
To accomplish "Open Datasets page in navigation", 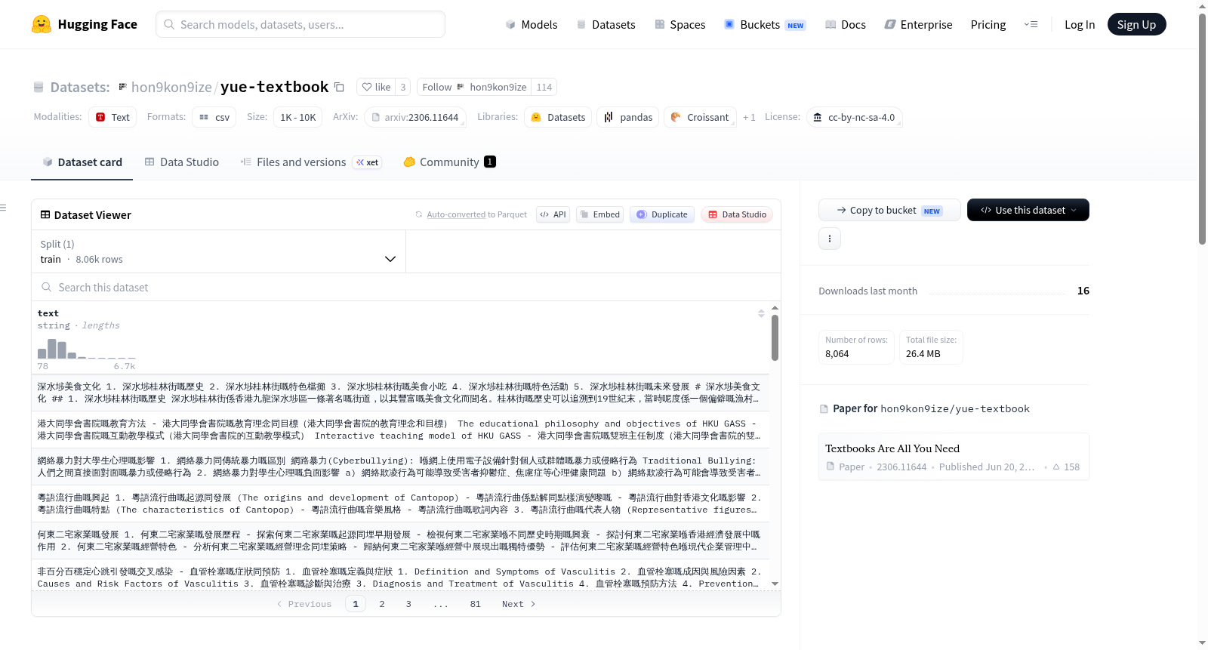I will point(606,25).
